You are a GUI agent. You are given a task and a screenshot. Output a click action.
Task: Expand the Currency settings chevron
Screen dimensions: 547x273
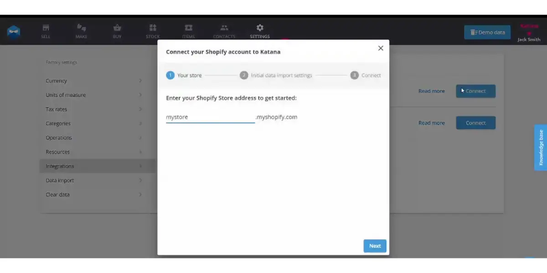pyautogui.click(x=140, y=81)
